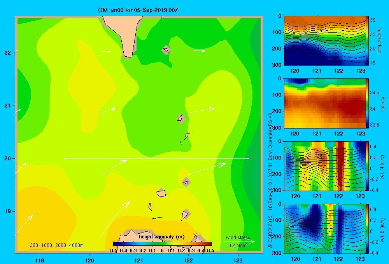Open the vel. E velocity section panel
Image resolution: width=389 pixels, height=264 pixels.
[x=325, y=229]
